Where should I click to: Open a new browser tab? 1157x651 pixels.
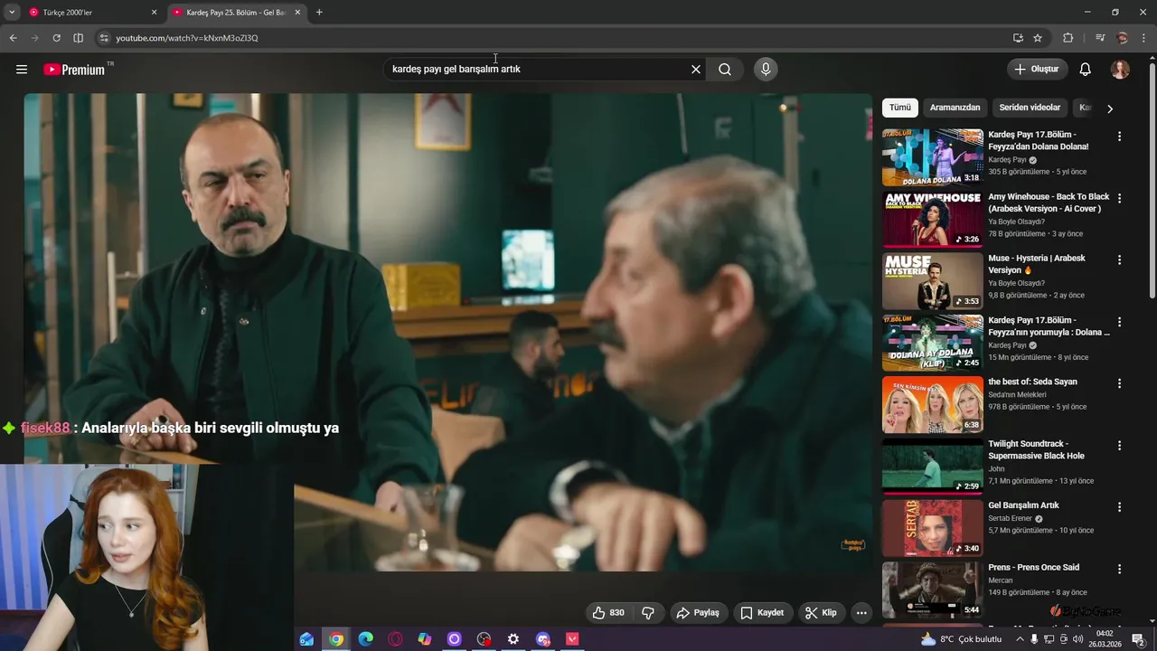click(319, 13)
